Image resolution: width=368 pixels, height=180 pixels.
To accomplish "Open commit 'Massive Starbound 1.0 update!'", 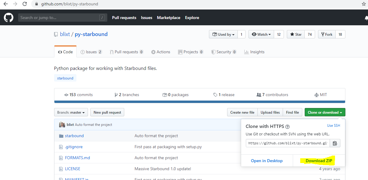I will point(163,169).
